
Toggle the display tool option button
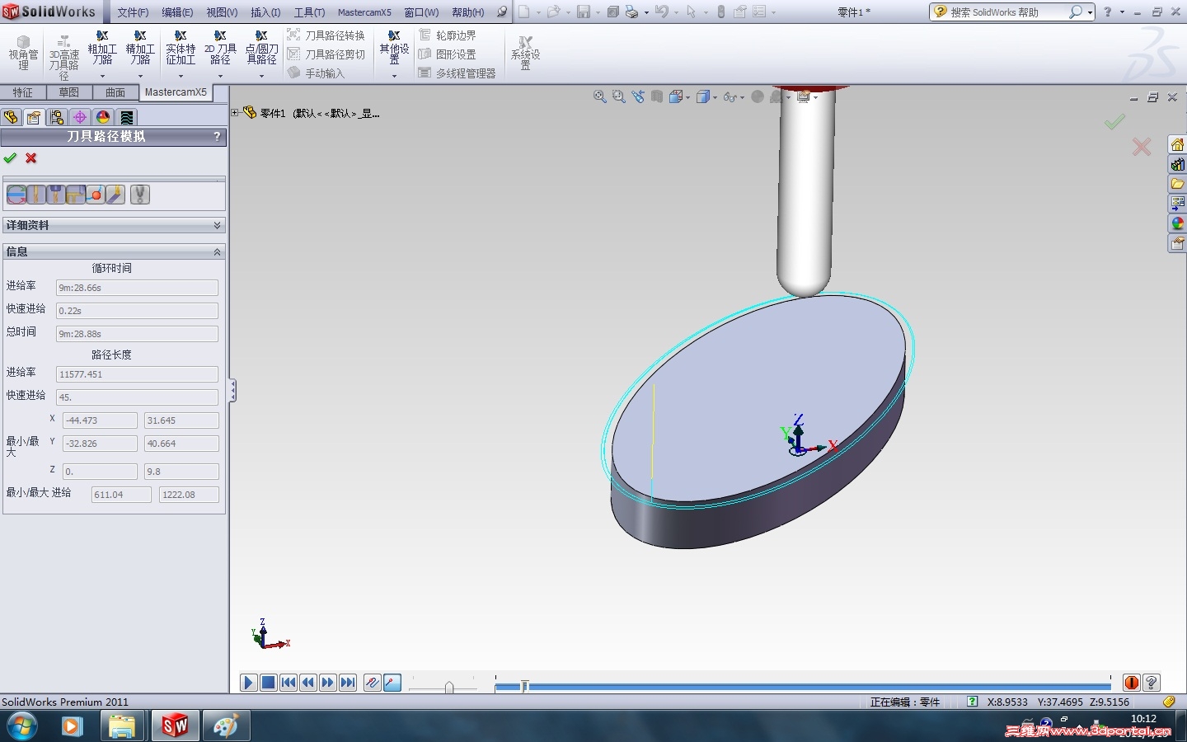click(36, 195)
